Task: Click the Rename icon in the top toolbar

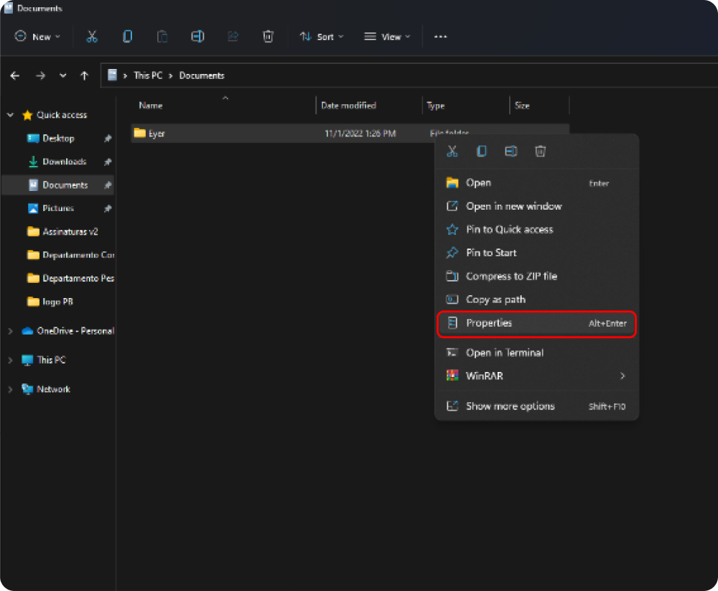Action: click(x=197, y=37)
